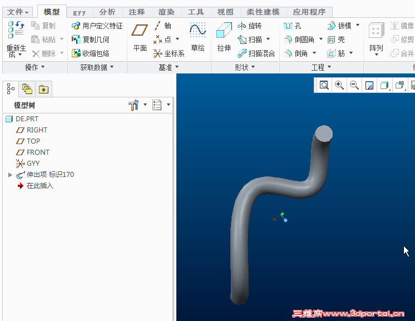
Task: Switch to the 渲染 ribbon tab
Action: click(166, 12)
